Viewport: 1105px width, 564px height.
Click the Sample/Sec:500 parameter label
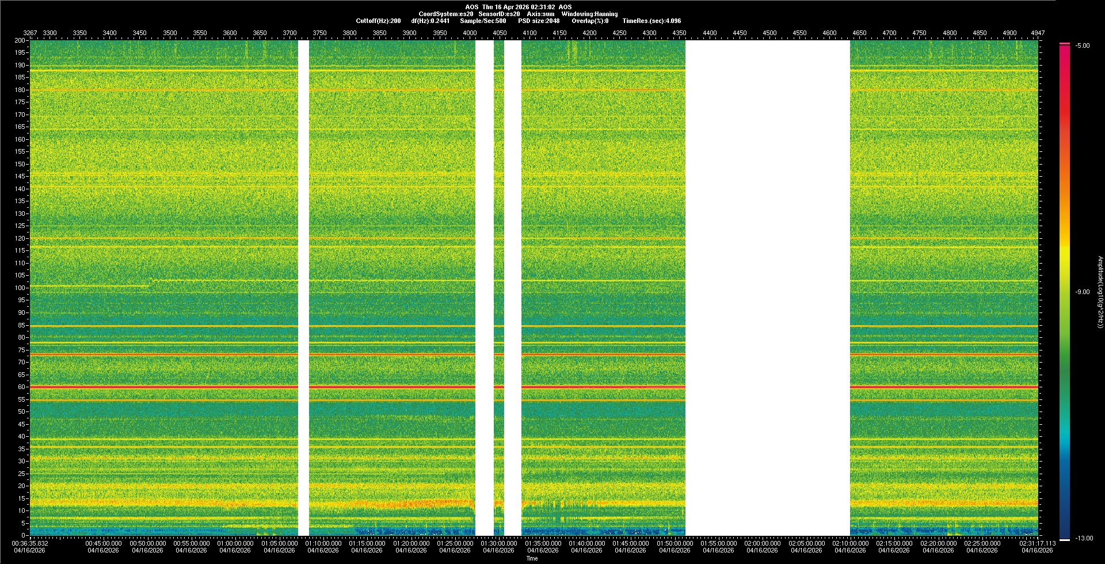(x=483, y=21)
